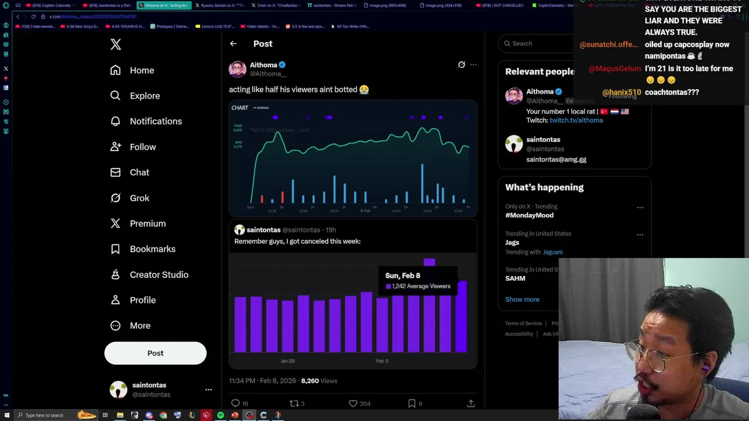Open Notifications in the X sidebar
Viewport: 749px width, 421px height.
[146, 121]
